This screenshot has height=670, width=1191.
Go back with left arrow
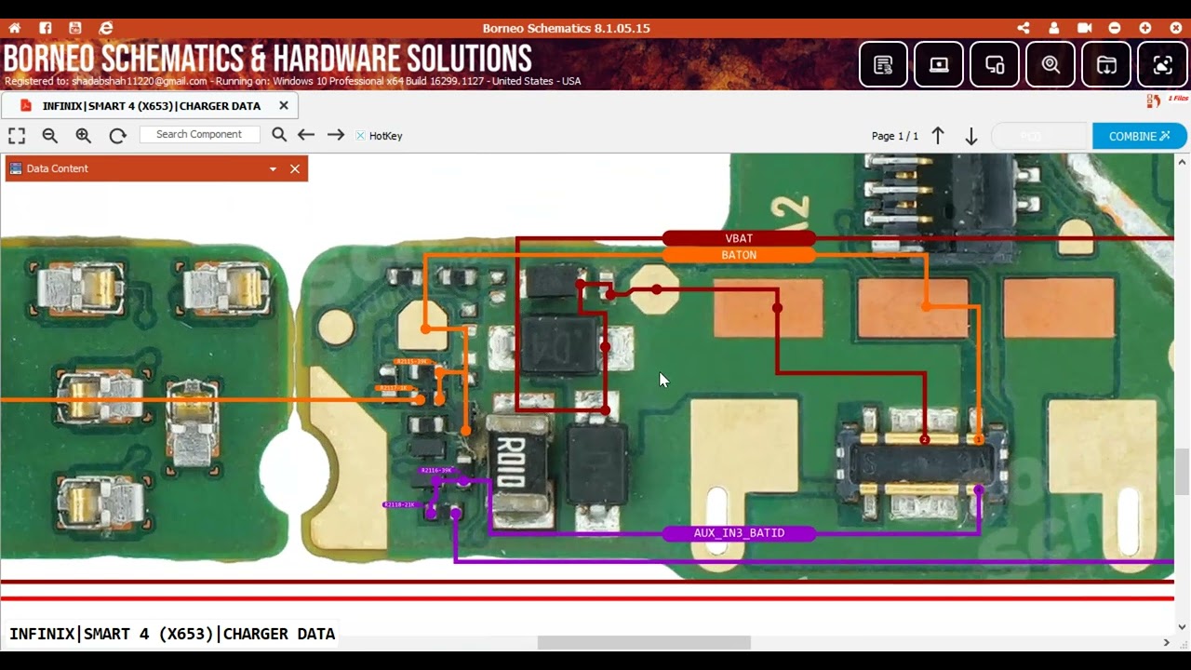306,135
